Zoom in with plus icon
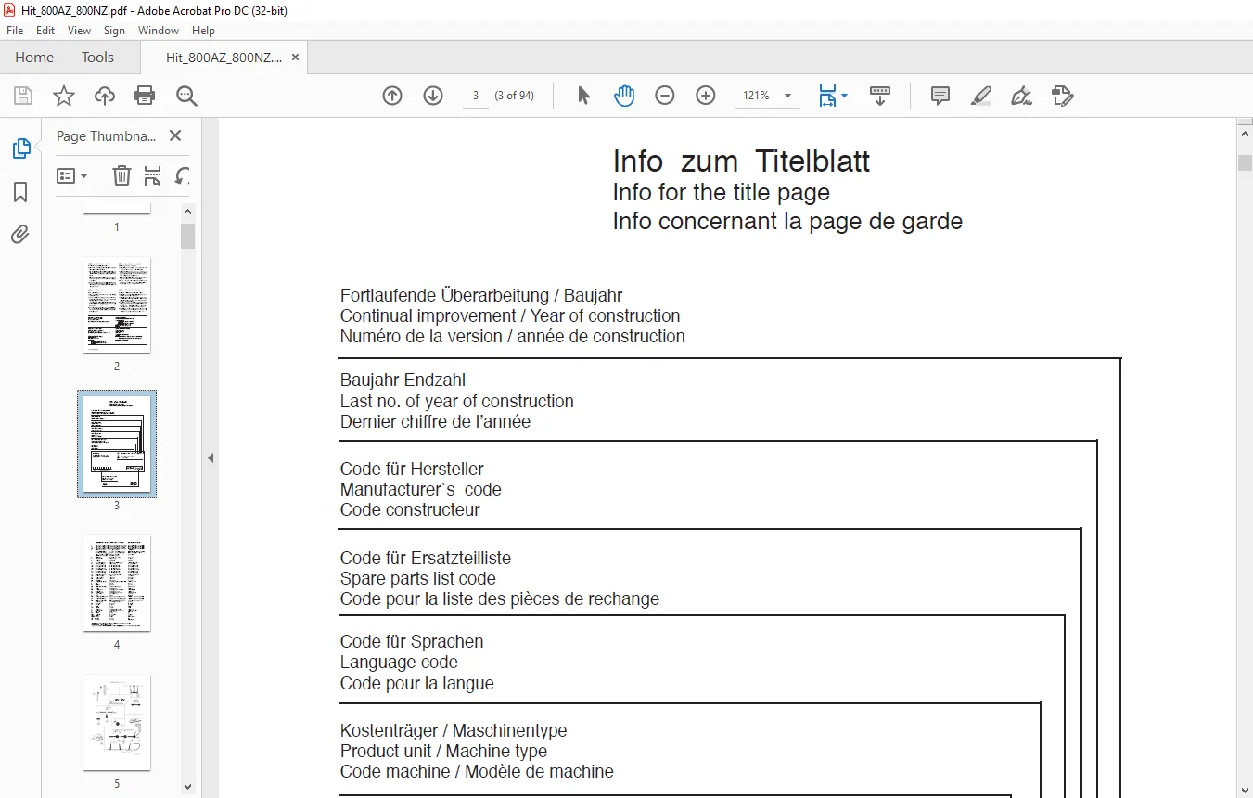Screen dimensions: 1253x798 [x=706, y=96]
